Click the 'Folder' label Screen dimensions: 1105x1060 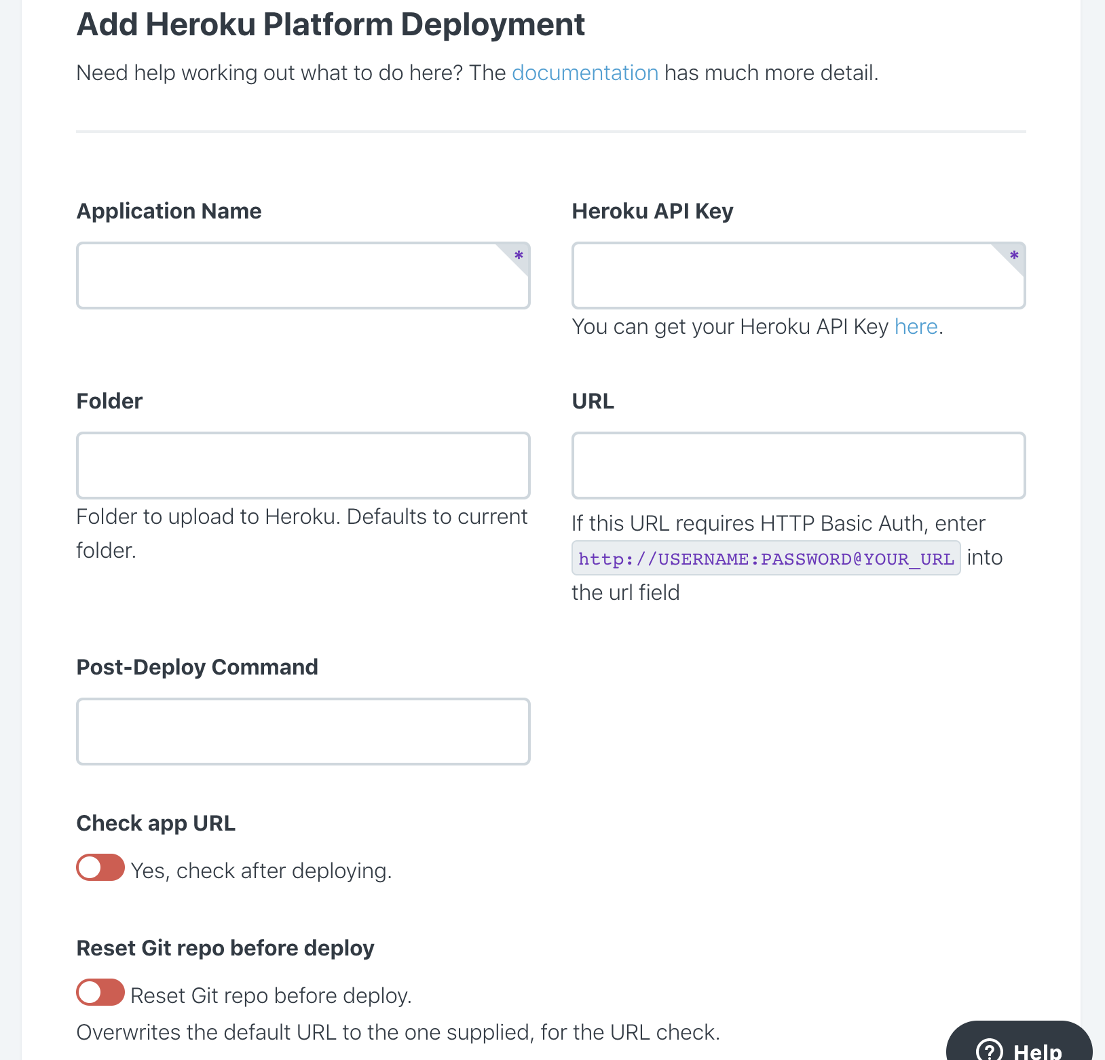coord(109,401)
